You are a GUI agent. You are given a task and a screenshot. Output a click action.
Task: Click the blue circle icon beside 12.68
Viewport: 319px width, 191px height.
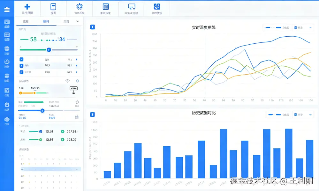(x=41, y=131)
